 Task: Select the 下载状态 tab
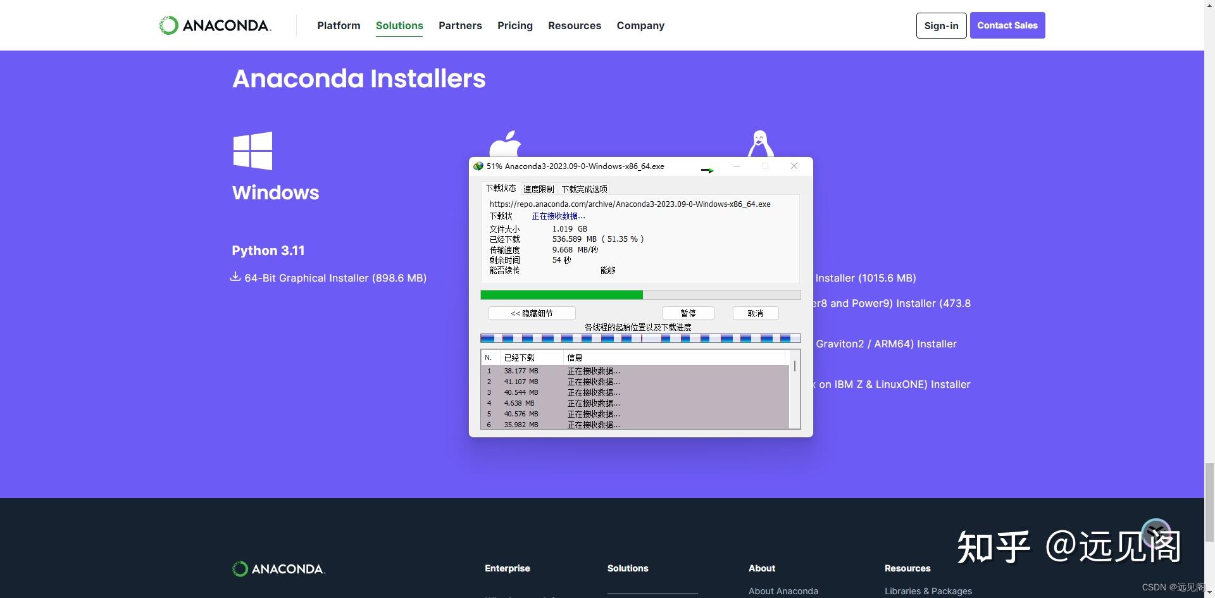coord(500,188)
